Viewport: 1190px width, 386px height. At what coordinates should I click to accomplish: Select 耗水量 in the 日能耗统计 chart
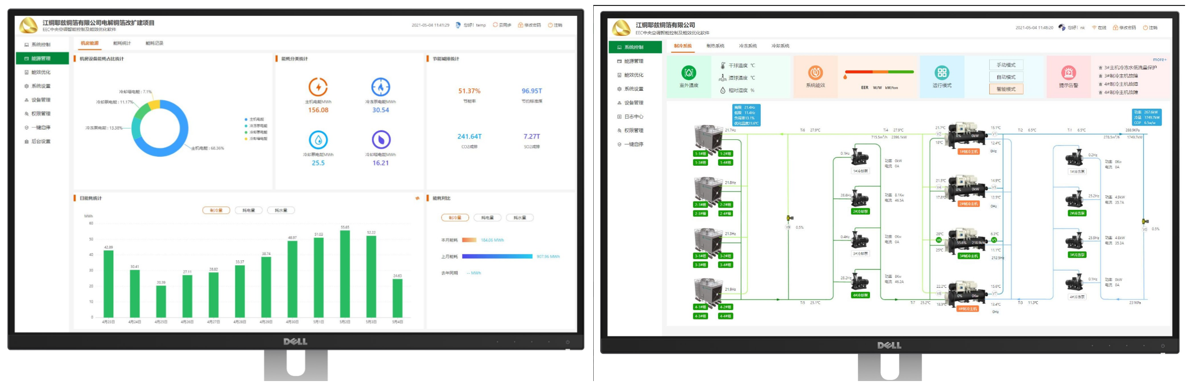point(281,210)
